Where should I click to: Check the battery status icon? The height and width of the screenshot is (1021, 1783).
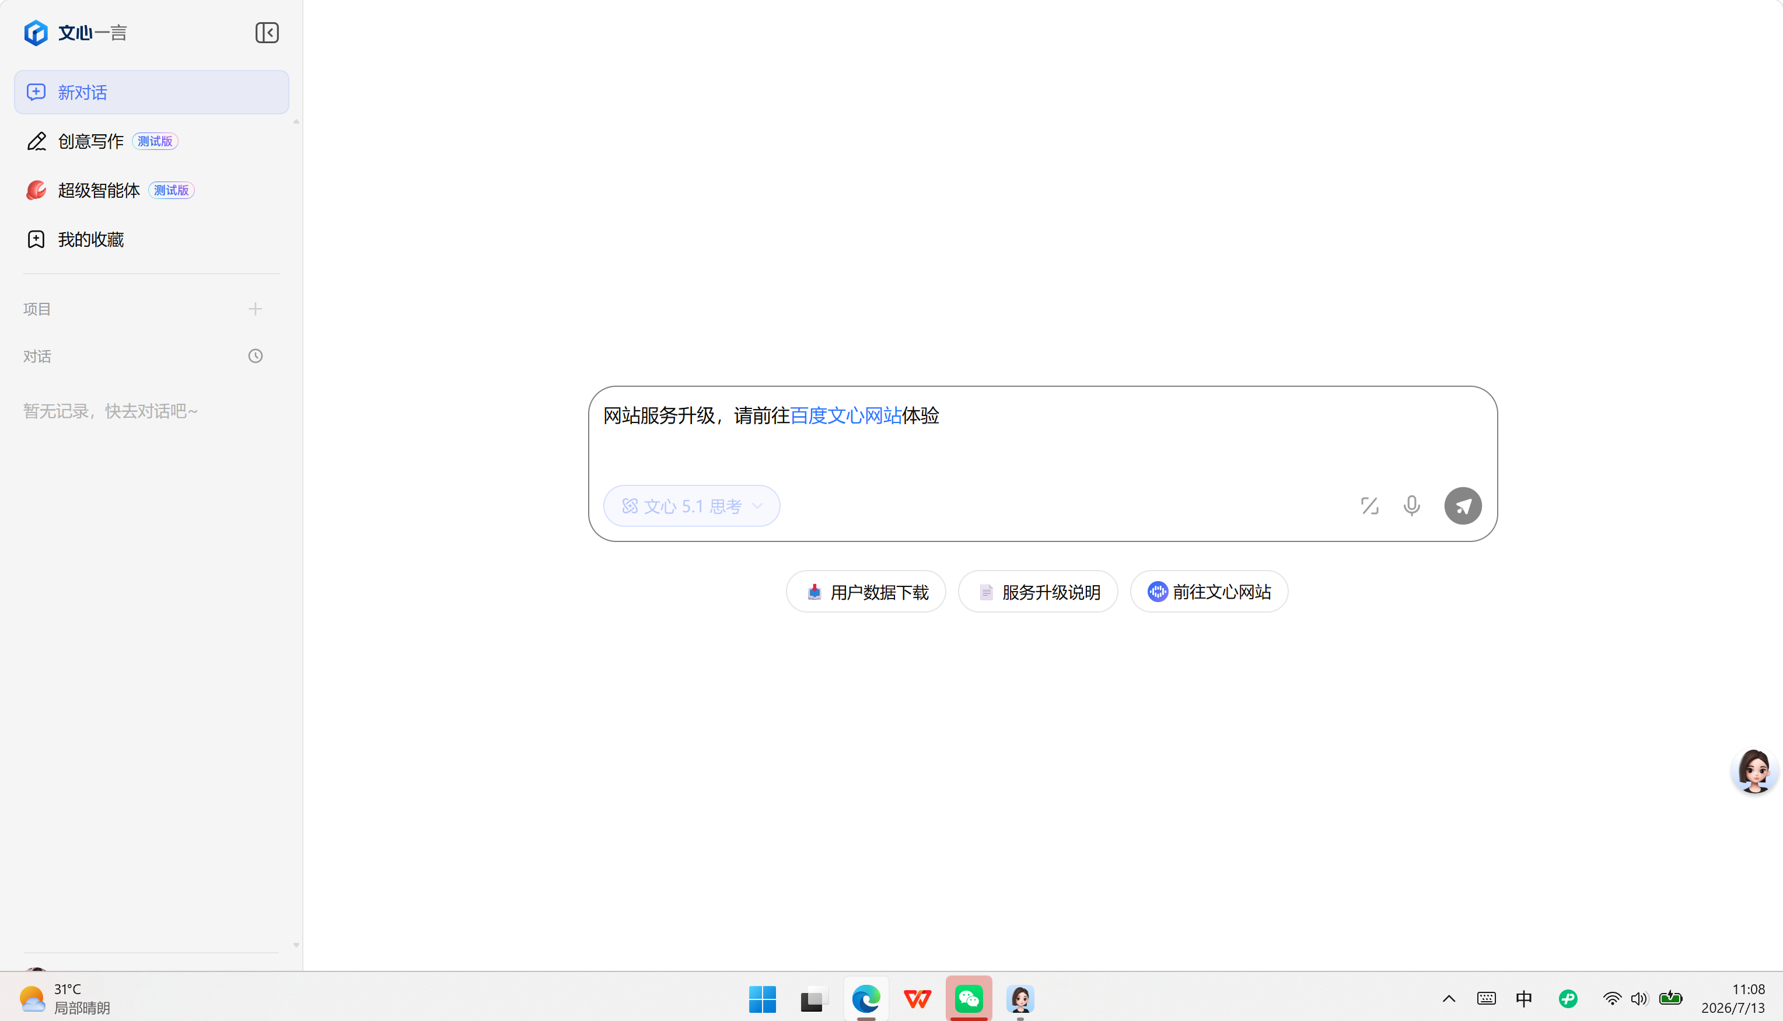coord(1671,997)
